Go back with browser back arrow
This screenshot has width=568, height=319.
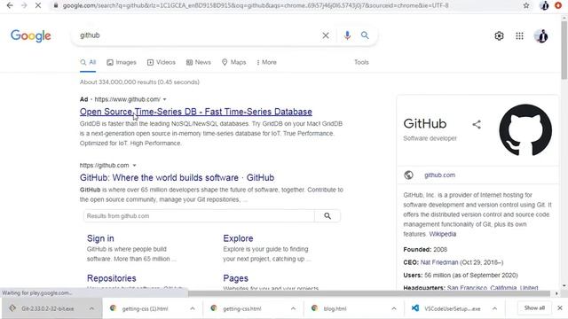(x=10, y=5)
